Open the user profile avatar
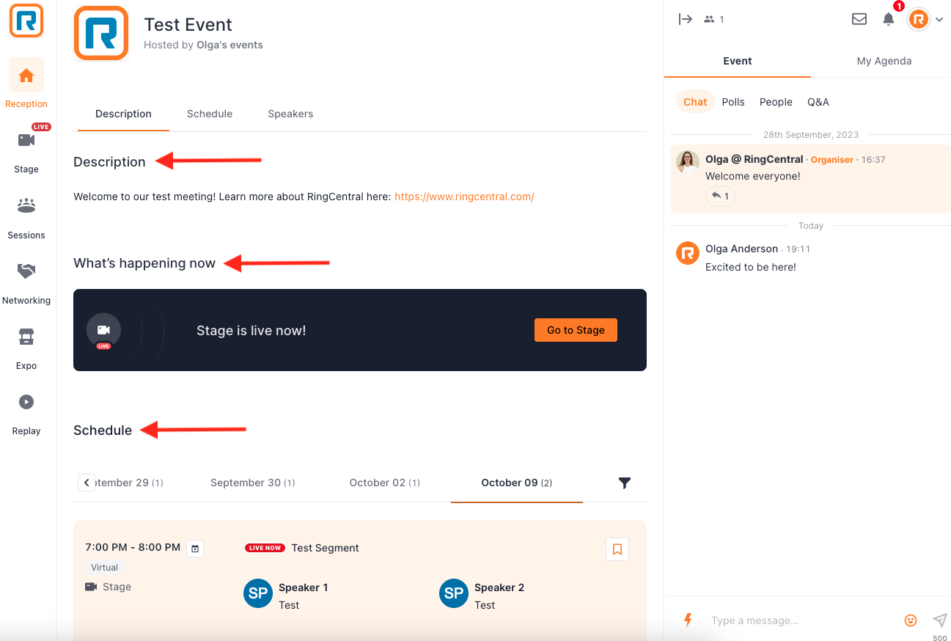 (x=919, y=20)
